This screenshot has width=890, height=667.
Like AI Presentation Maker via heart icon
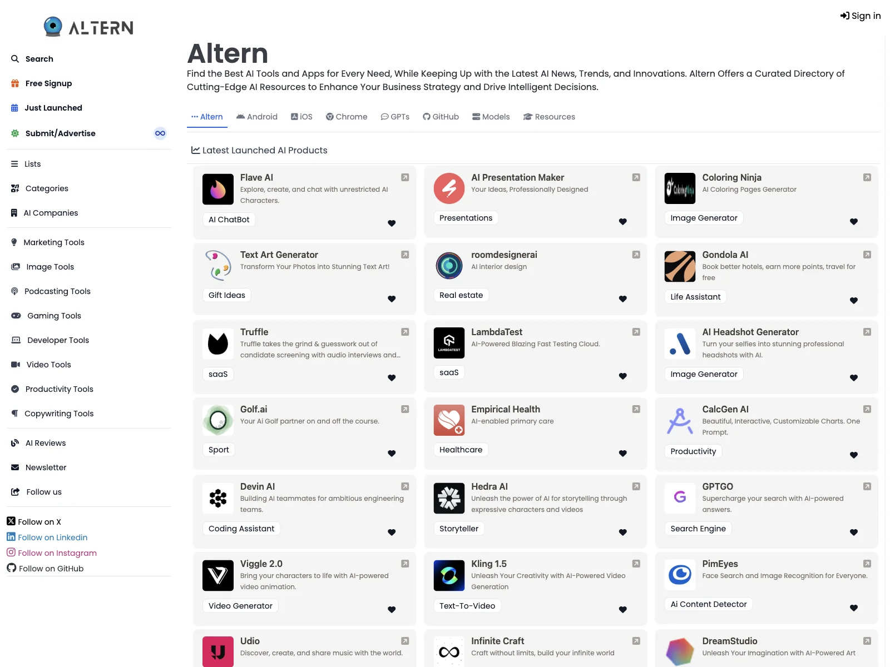click(x=623, y=222)
